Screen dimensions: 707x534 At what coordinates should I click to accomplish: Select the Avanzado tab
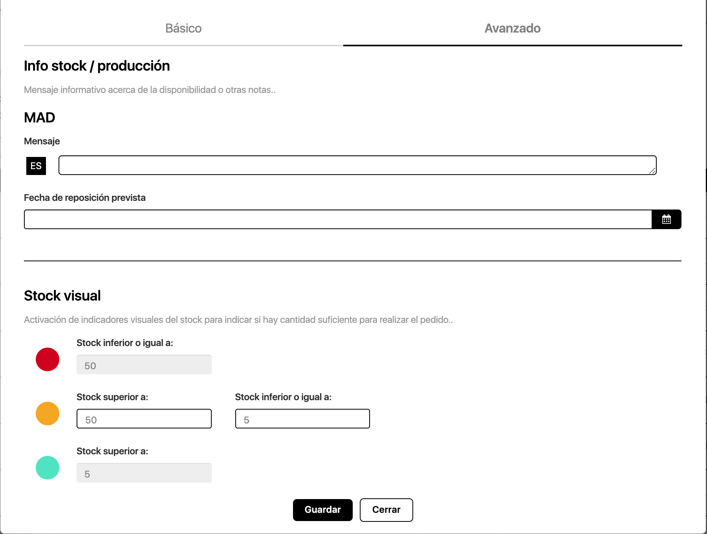pos(513,28)
